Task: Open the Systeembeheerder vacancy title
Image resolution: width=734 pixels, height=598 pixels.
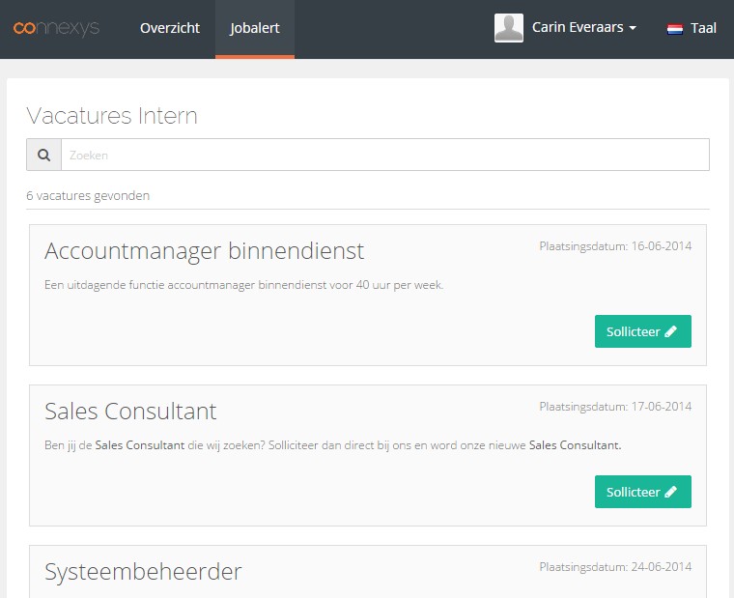Action: [143, 572]
